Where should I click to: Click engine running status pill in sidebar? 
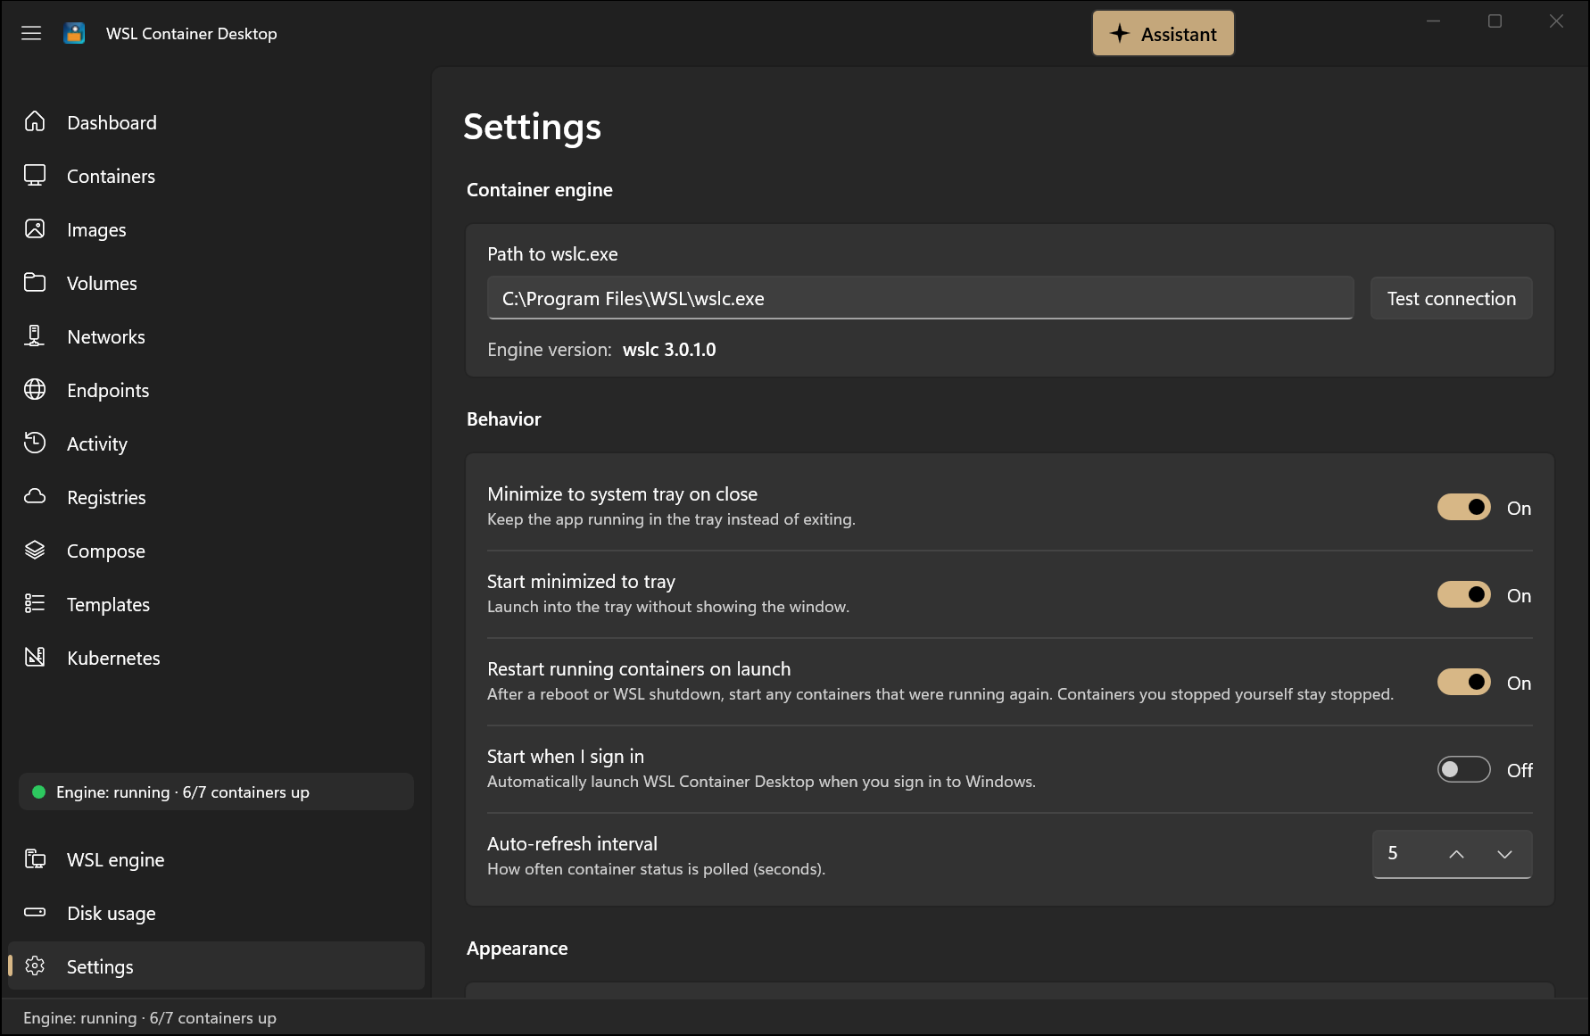tap(216, 792)
